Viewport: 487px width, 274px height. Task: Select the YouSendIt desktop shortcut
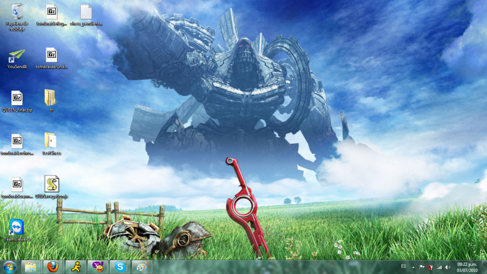17,56
